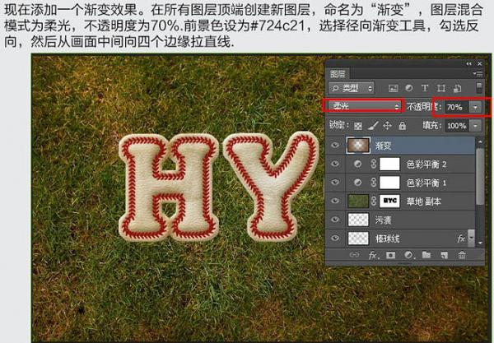Screen dimensions: 494x343
Task: Hide the 草地 副本 layer
Action: point(335,201)
